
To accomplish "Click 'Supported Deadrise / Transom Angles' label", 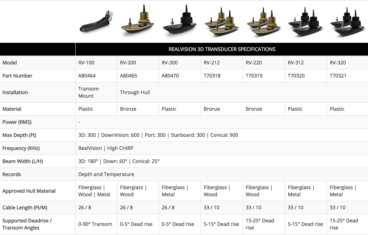I will click(x=27, y=224).
